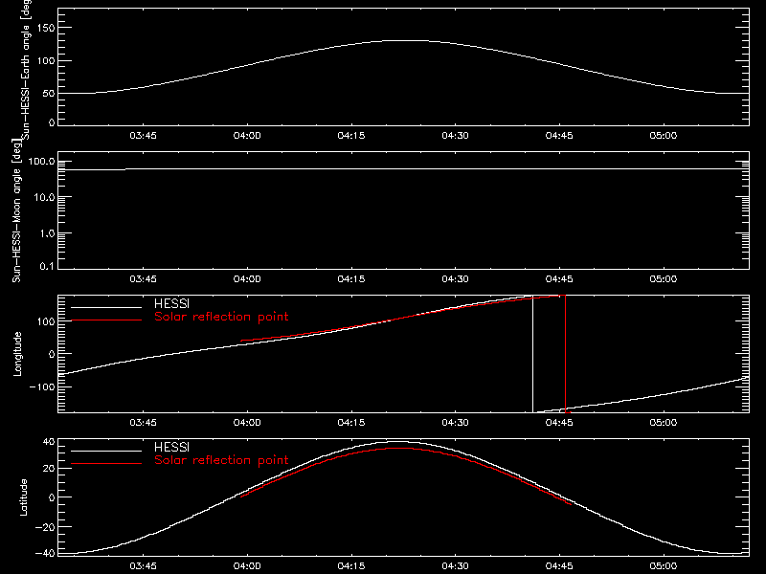Click the Latitude axis label
This screenshot has width=766, height=574.
pos(23,497)
